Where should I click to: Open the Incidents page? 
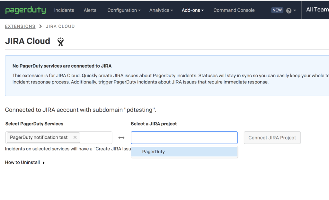click(64, 10)
